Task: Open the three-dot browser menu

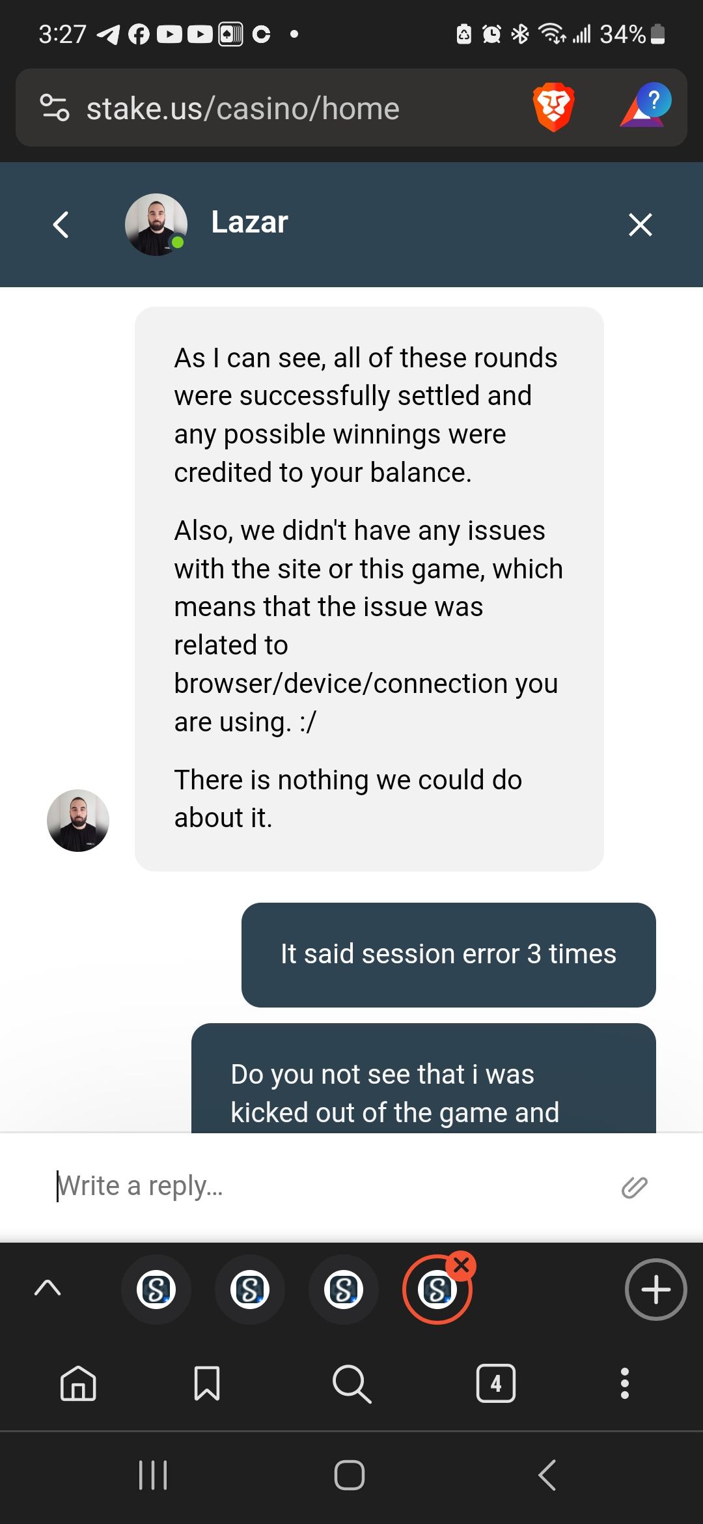Action: [x=625, y=1383]
